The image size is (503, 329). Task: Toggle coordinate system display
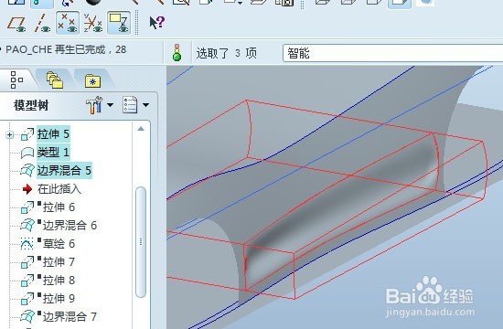93,24
